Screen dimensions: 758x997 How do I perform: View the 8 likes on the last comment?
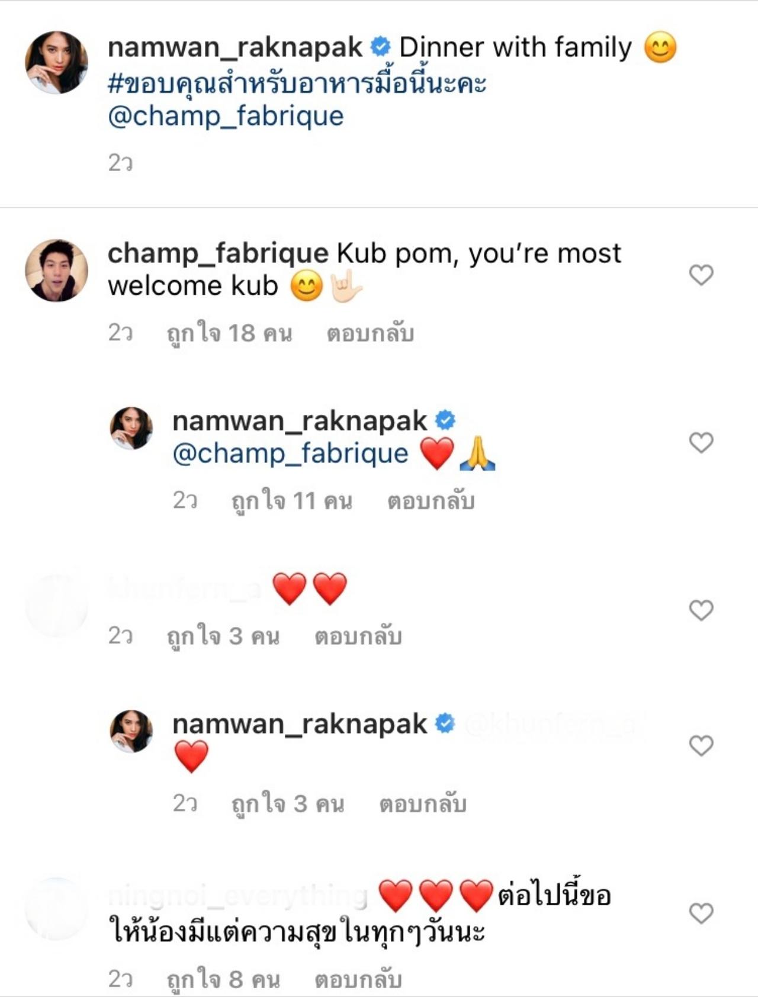[223, 980]
